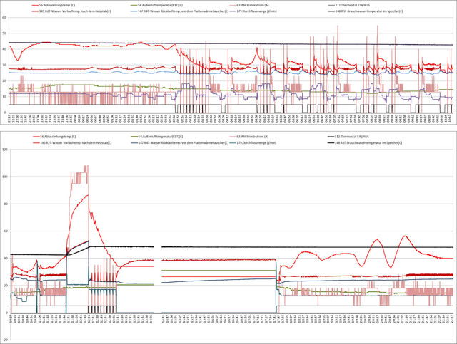Click the red Ablassleitungstemp. peak near 86 in bottom chart
This screenshot has height=344, width=457.
(87, 195)
